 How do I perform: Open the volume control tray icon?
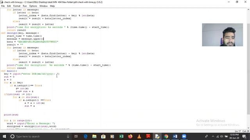(221, 136)
